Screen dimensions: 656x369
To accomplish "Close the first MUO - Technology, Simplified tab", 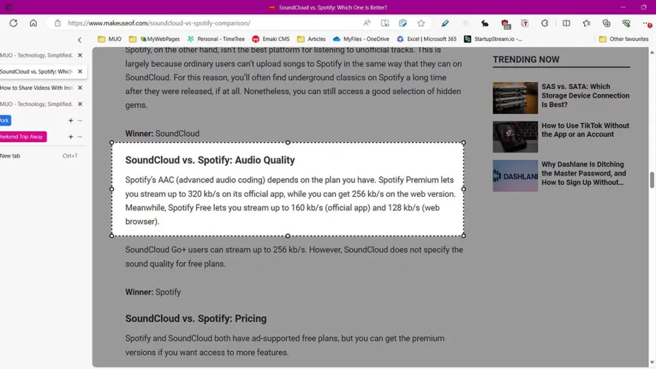I will coord(80,55).
